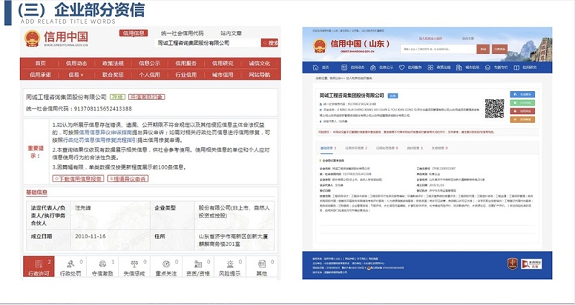
Task: Click Shandong site search input field
Action: 438,49
